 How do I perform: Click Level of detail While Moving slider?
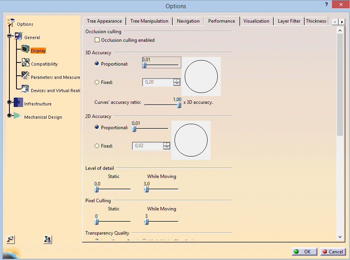coord(161,189)
